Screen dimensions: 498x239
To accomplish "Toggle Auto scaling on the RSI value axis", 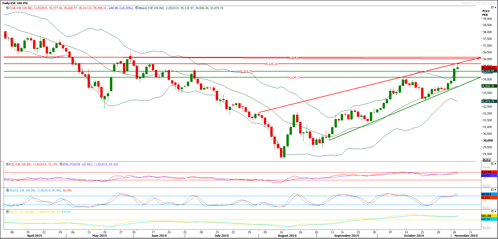I will [x=486, y=186].
